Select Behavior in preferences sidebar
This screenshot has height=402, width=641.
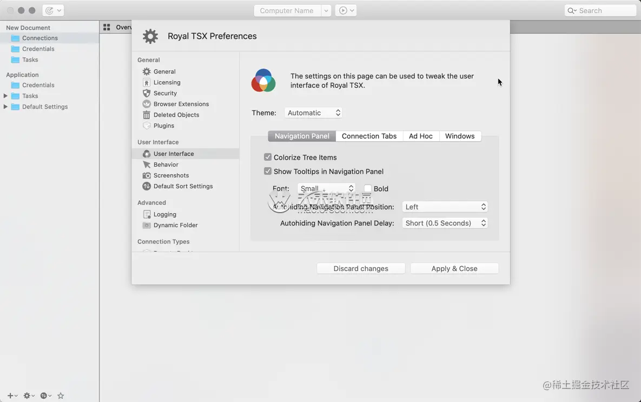pos(185,164)
